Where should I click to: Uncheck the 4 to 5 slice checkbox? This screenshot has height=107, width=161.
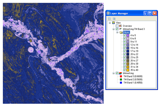coord(125,35)
